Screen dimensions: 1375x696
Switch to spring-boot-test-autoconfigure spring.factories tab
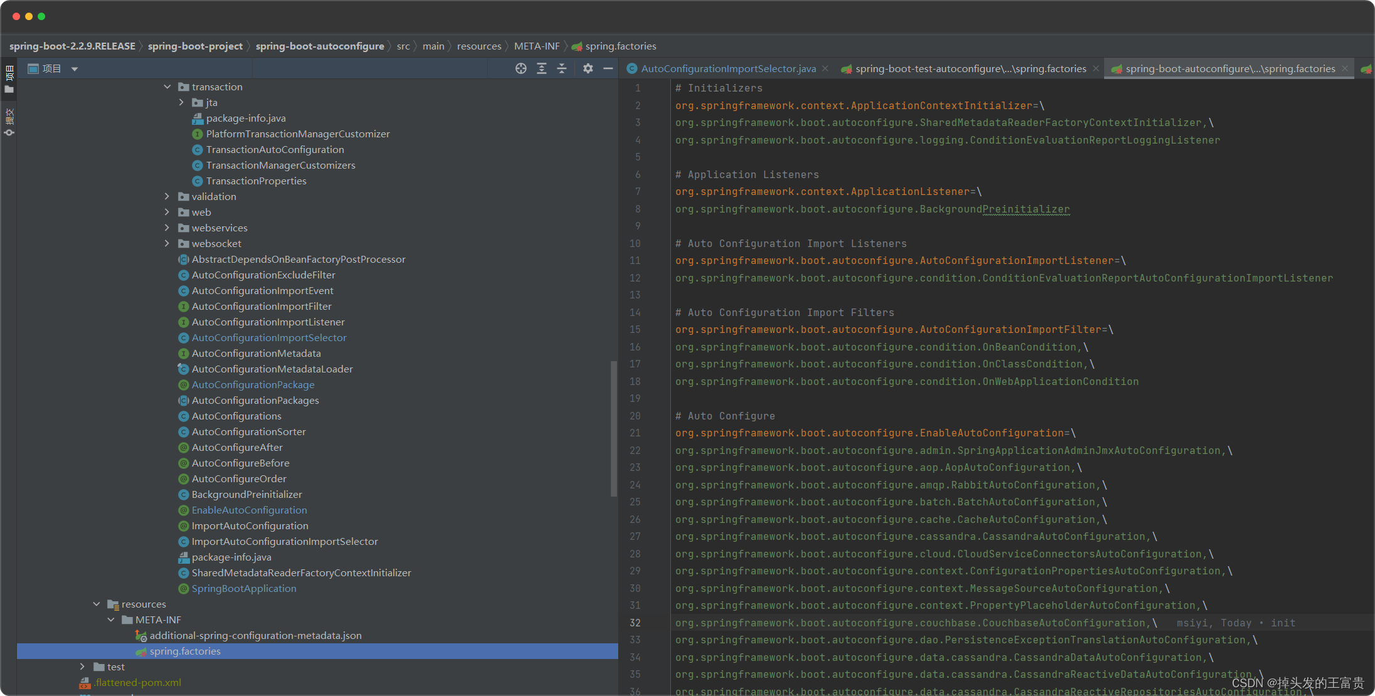tap(971, 69)
